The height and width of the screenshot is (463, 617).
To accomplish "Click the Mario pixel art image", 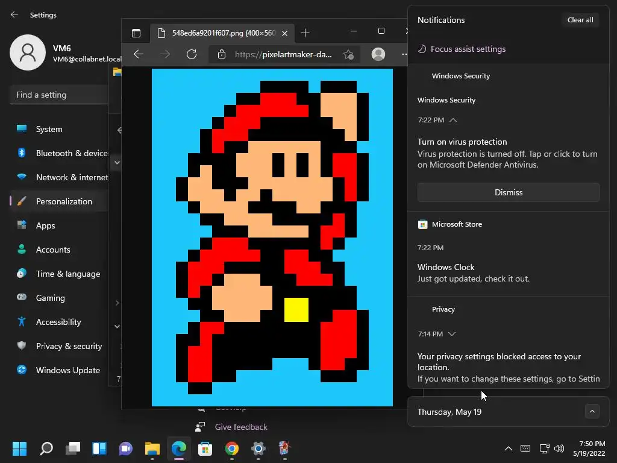I will click(272, 238).
